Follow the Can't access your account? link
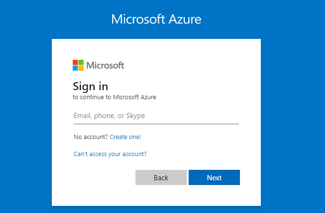The height and width of the screenshot is (213, 325). coord(110,154)
